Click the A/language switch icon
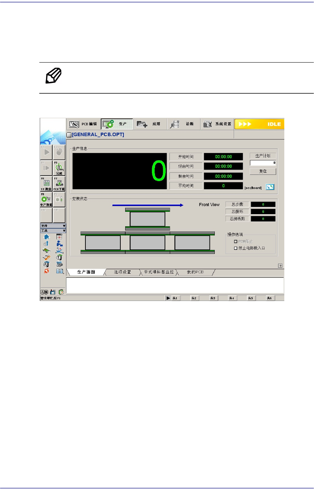314x492 pixels. click(44, 292)
